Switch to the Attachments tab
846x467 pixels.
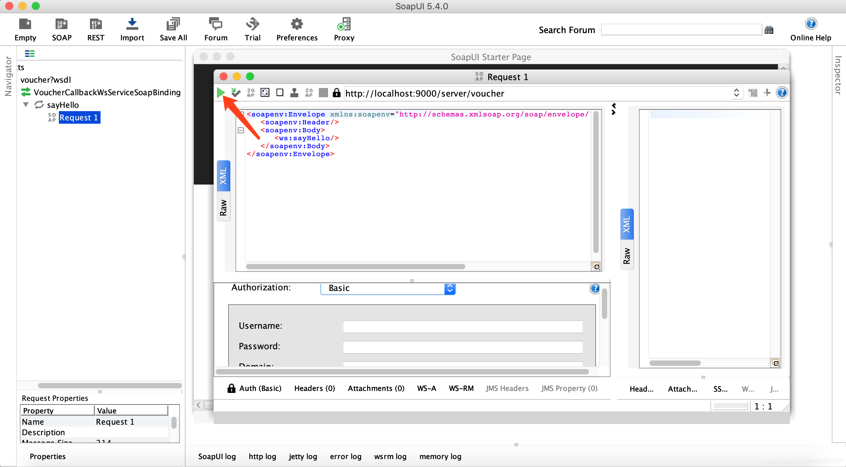[x=376, y=388]
